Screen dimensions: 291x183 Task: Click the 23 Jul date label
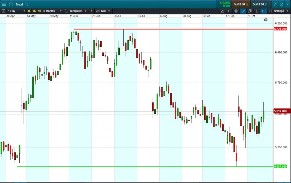click(141, 16)
